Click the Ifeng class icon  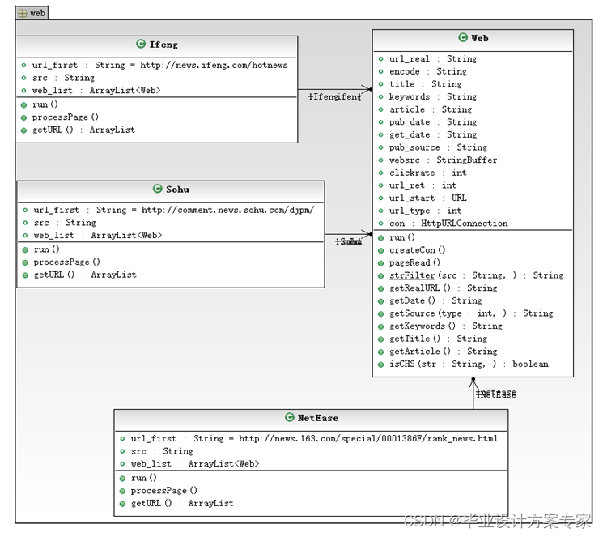point(141,44)
